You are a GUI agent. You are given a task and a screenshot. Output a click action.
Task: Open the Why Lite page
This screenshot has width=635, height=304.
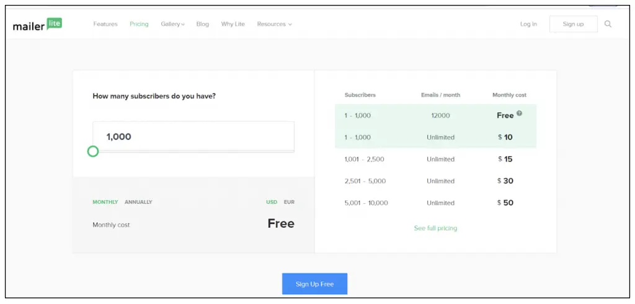pos(233,24)
